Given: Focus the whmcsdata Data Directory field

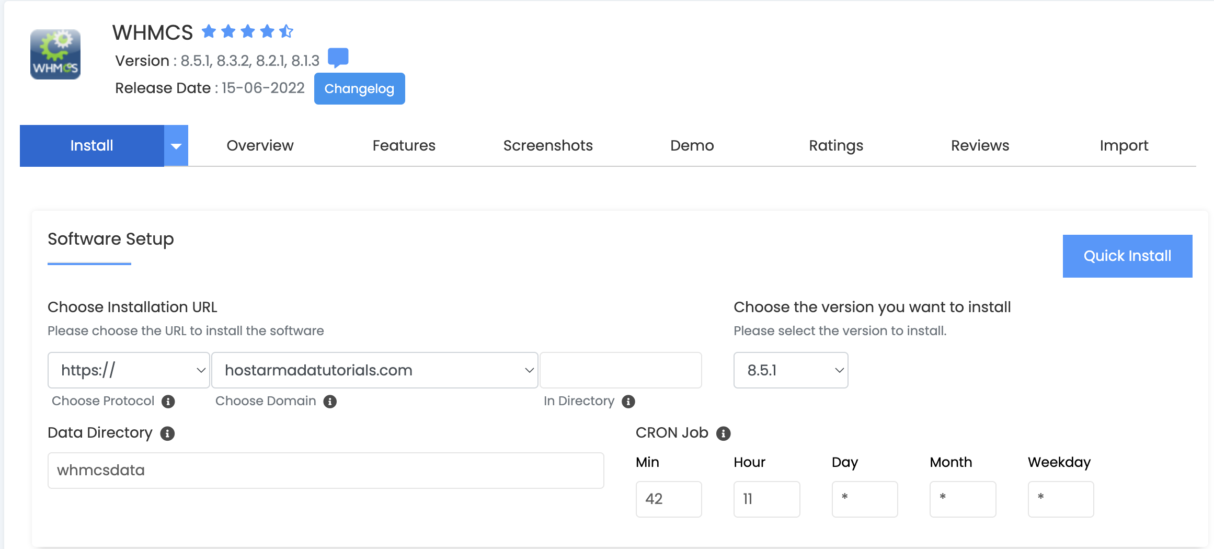Looking at the screenshot, I should point(325,471).
